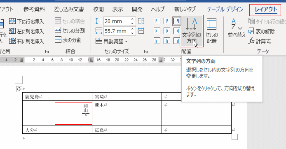The height and width of the screenshot is (149, 286).
Task: Open the 校閲 review tab
Action: [98, 9]
